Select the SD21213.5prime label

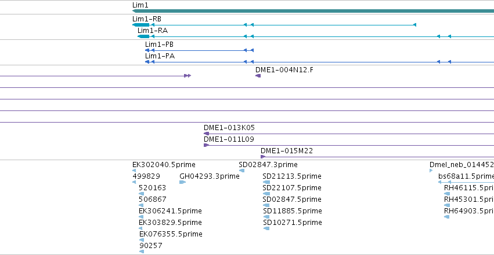[292, 176]
